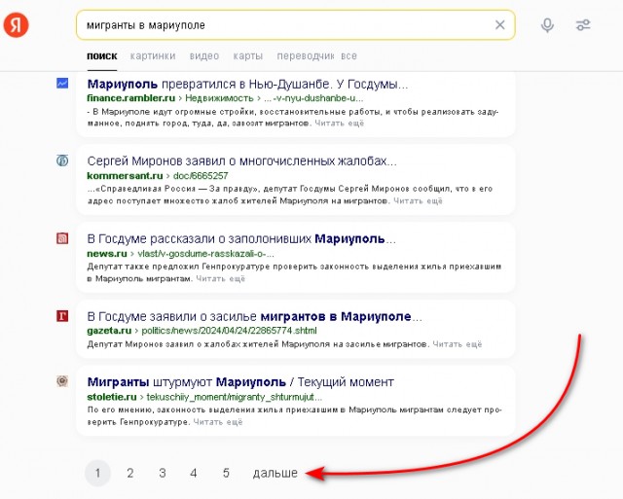Clear the search query with the X icon
Screen dimensions: 623x499
499,25
